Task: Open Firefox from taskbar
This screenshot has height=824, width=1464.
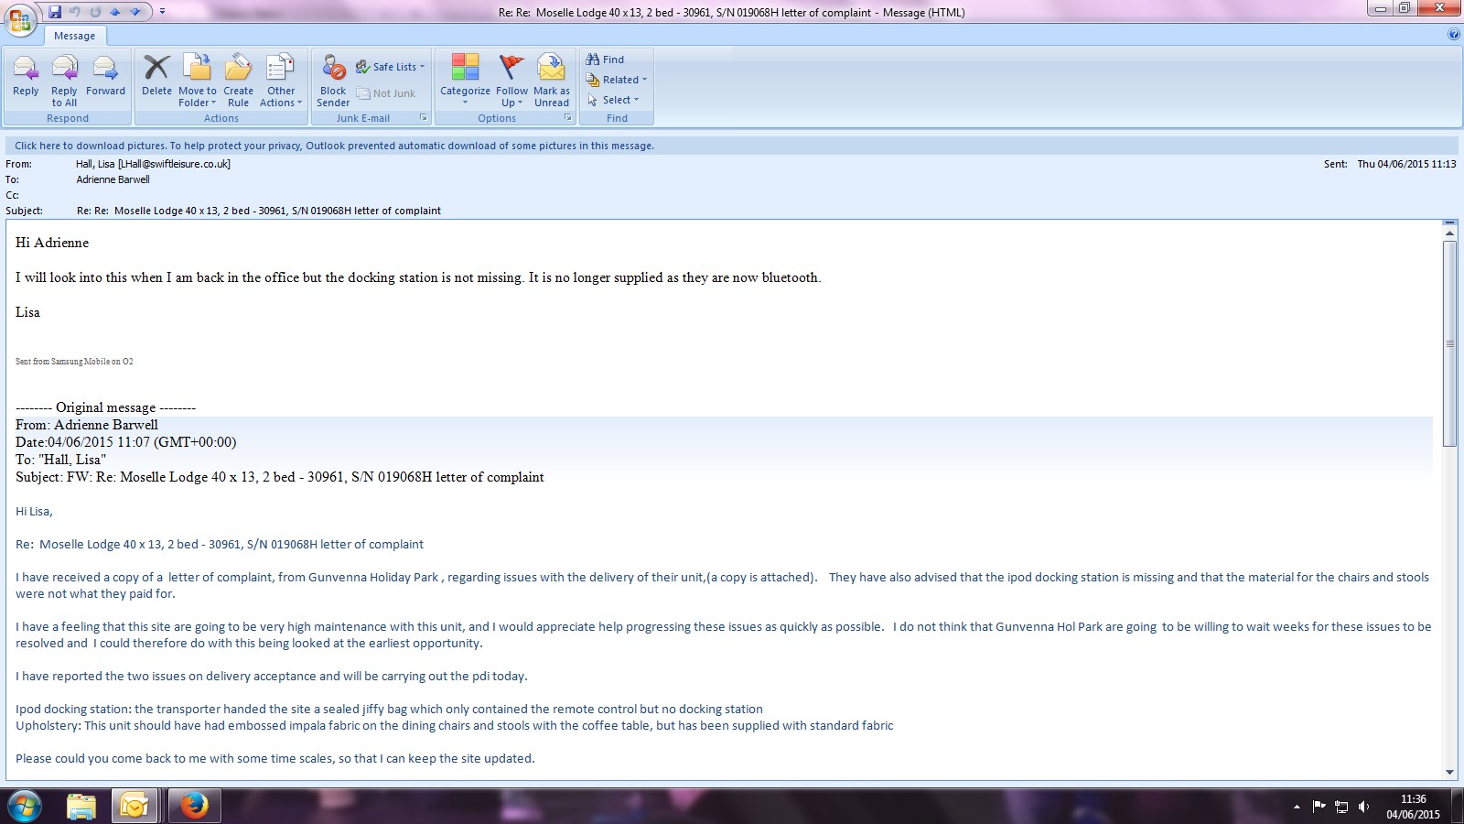Action: tap(193, 806)
